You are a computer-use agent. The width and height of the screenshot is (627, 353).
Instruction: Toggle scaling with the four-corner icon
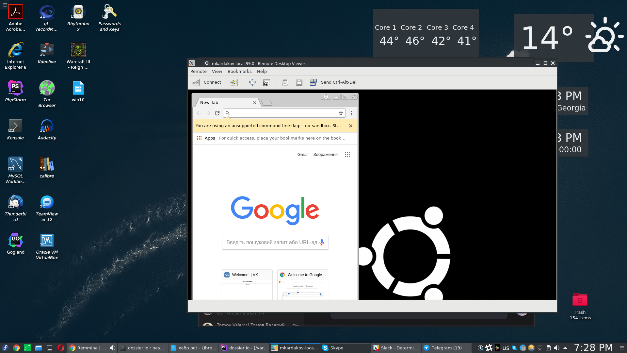(285, 82)
